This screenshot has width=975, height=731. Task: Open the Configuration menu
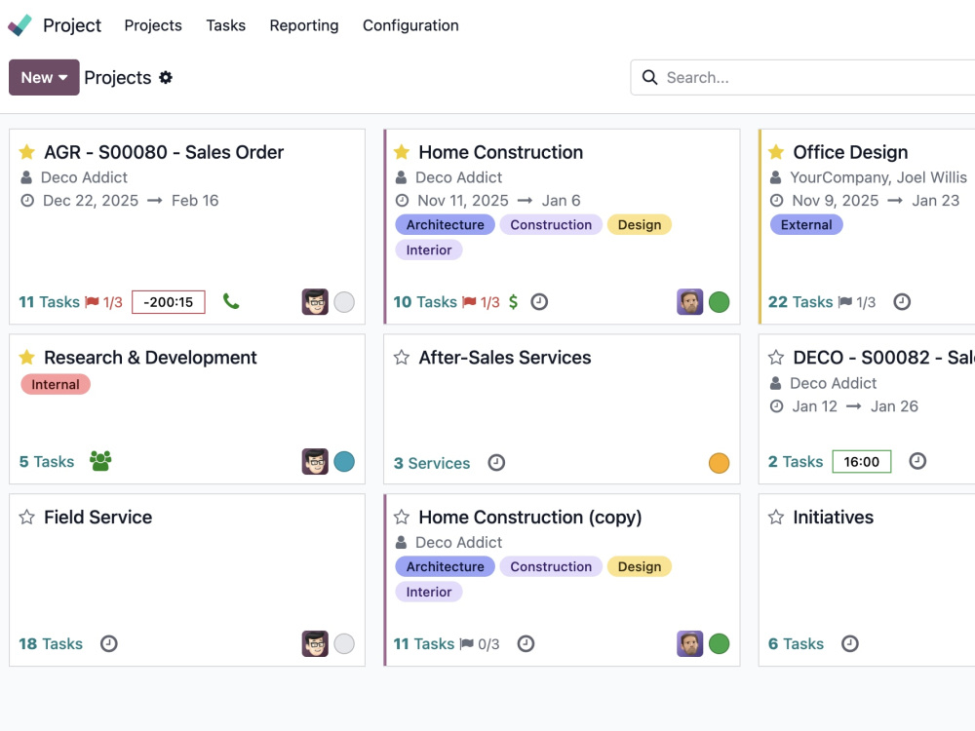coord(411,25)
